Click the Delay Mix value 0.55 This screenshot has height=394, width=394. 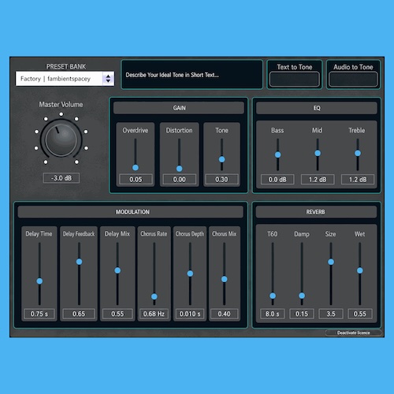tap(117, 314)
